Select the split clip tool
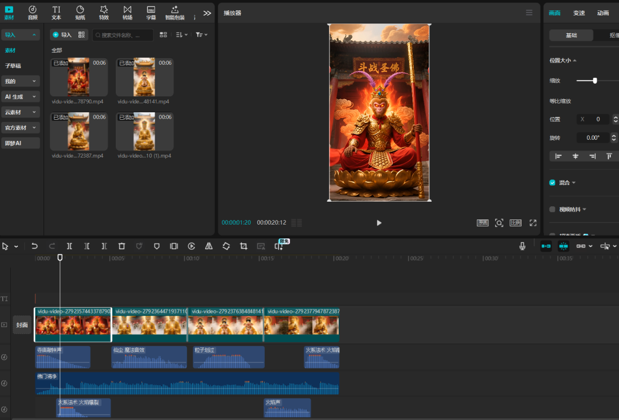Screen dimensions: 619x420 pyautogui.click(x=69, y=246)
